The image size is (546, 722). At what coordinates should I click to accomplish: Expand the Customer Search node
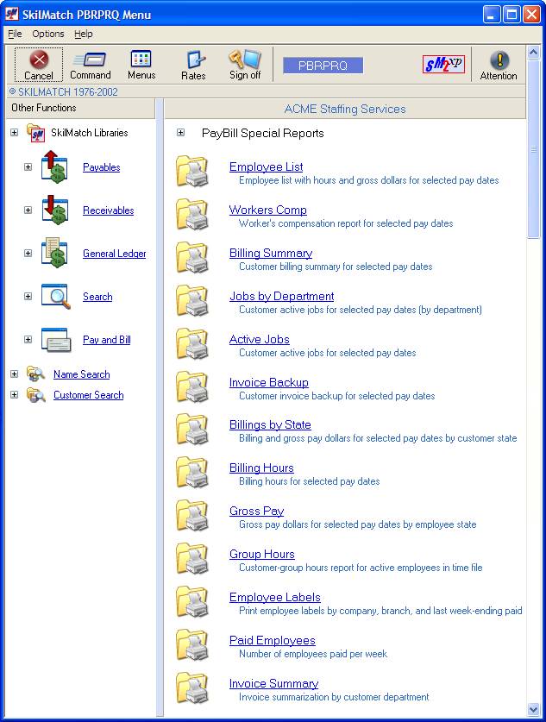(15, 394)
